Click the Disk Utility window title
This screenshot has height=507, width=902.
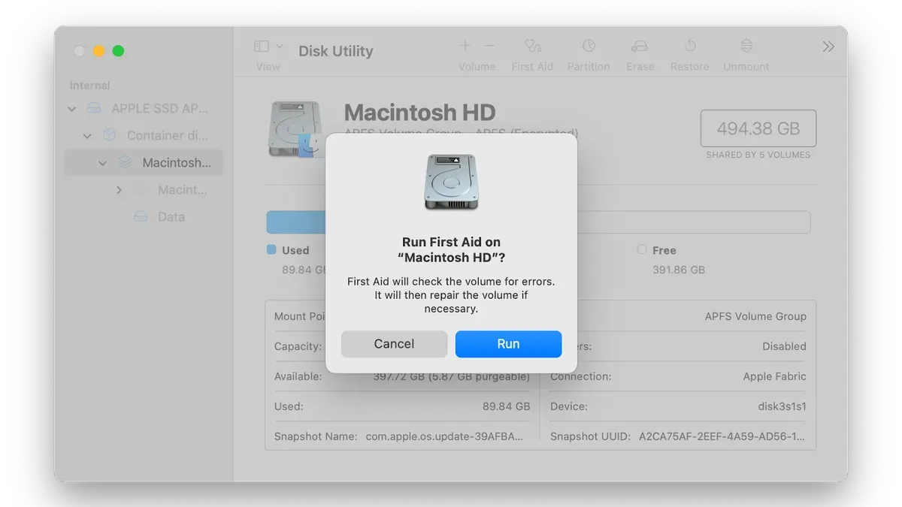click(336, 51)
